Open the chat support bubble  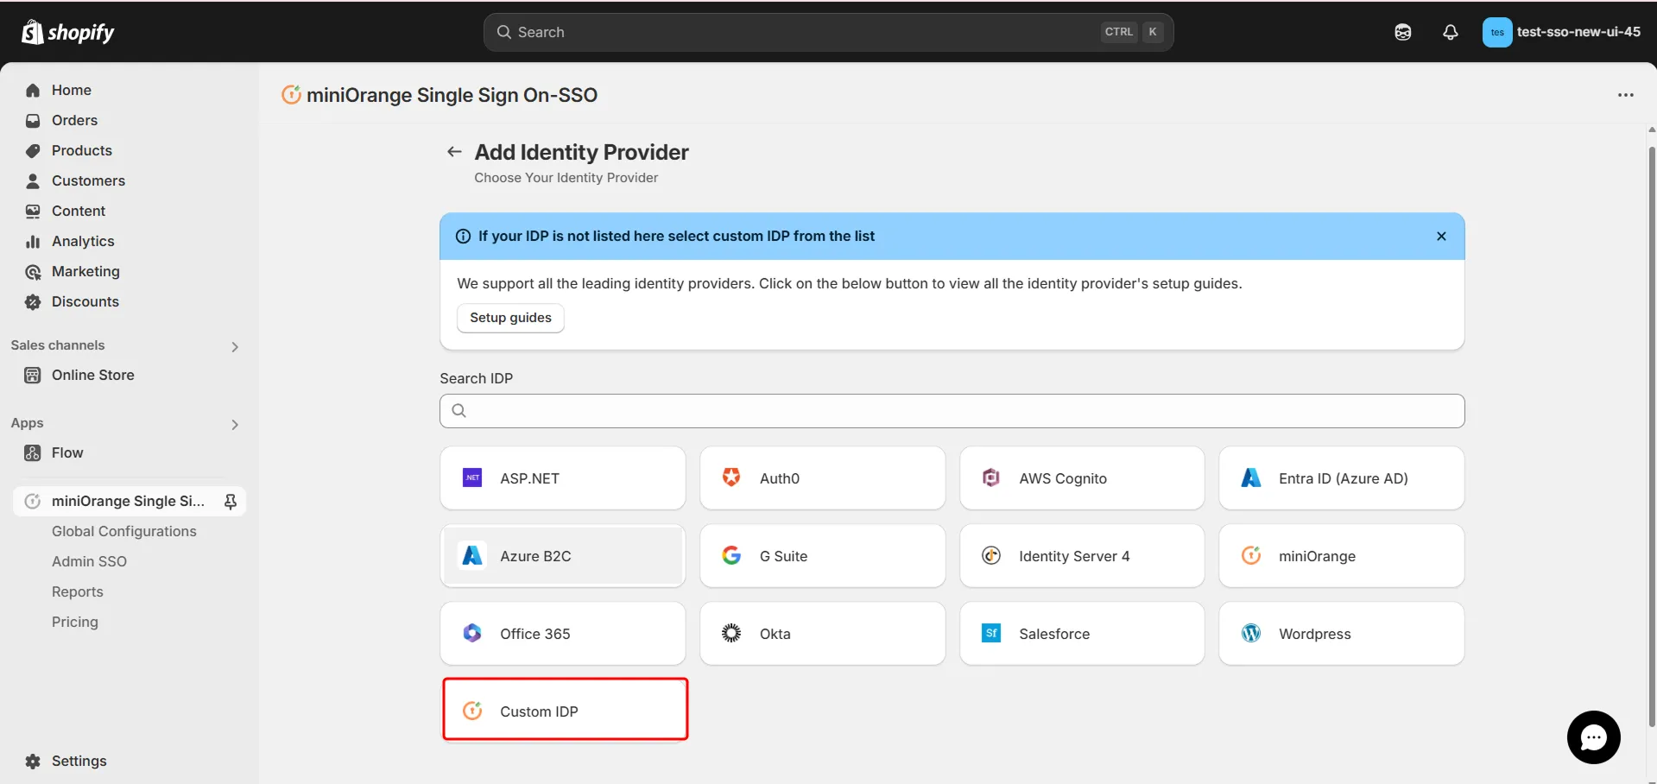(1593, 737)
